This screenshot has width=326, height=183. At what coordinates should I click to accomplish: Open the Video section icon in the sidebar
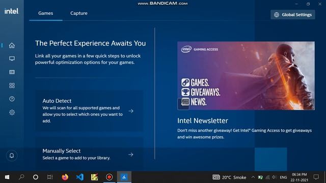(x=12, y=72)
